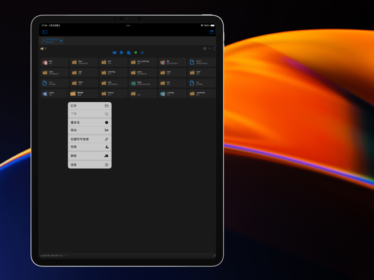Open the proc folder
Image resolution: width=374 pixels, height=280 pixels.
[143, 73]
